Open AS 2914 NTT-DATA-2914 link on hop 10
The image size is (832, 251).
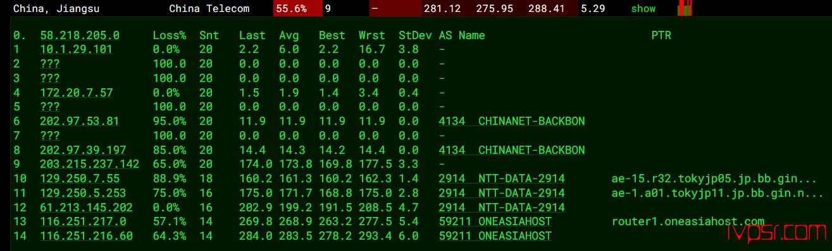click(x=502, y=178)
